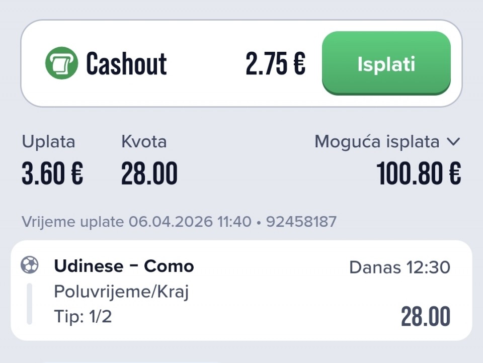Screen dimensions: 483x363
Task: Click the Tip: 1/2 selection
Action: click(x=83, y=317)
